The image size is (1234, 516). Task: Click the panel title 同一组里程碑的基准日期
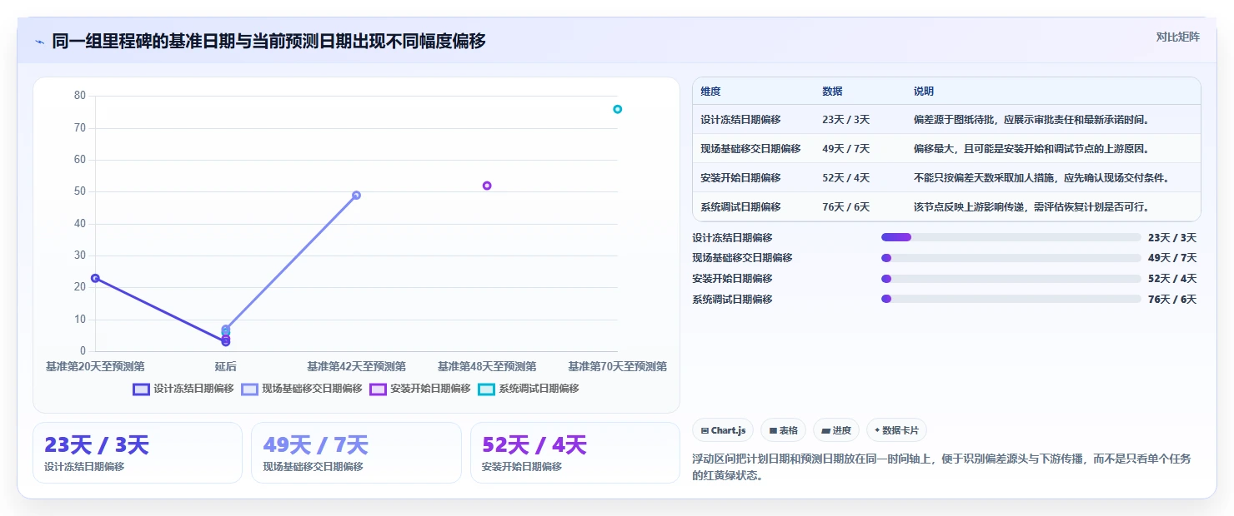coord(268,42)
